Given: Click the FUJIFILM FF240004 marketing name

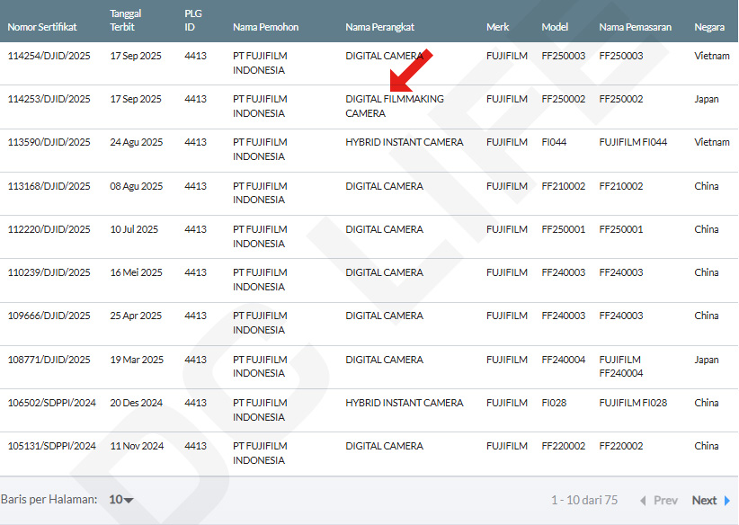Looking at the screenshot, I should click(621, 366).
